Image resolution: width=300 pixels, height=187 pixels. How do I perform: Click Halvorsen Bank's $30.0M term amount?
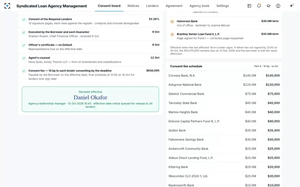[x=270, y=21]
